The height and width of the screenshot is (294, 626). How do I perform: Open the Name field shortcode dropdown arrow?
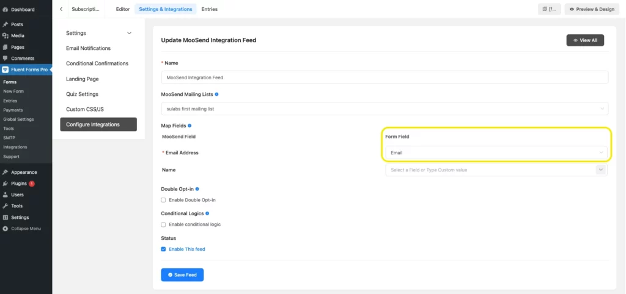coord(601,170)
